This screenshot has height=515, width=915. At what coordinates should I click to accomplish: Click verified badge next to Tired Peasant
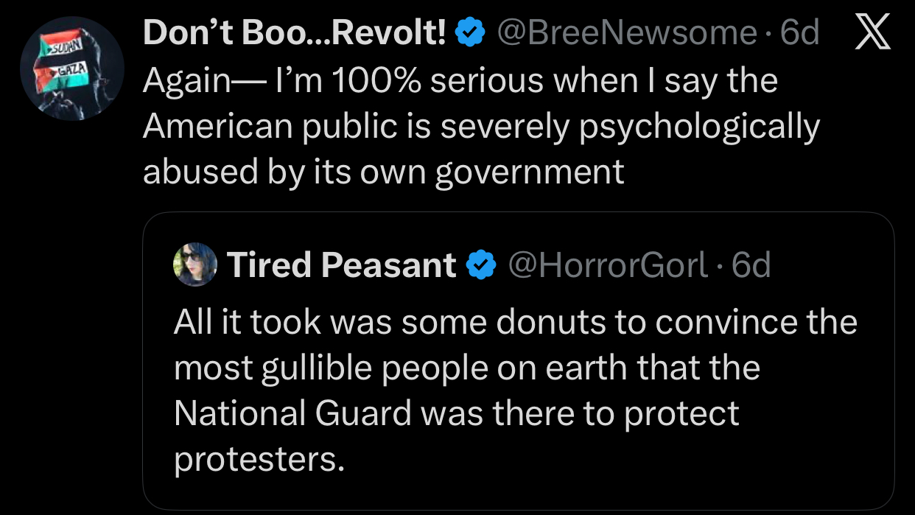click(x=482, y=265)
